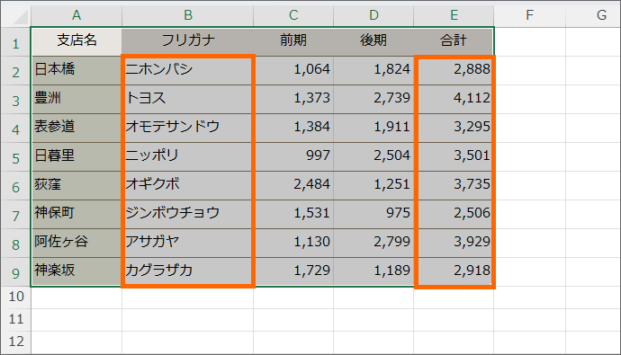621x355 pixels.
Task: Click the フリガナ header cell
Action: click(188, 42)
